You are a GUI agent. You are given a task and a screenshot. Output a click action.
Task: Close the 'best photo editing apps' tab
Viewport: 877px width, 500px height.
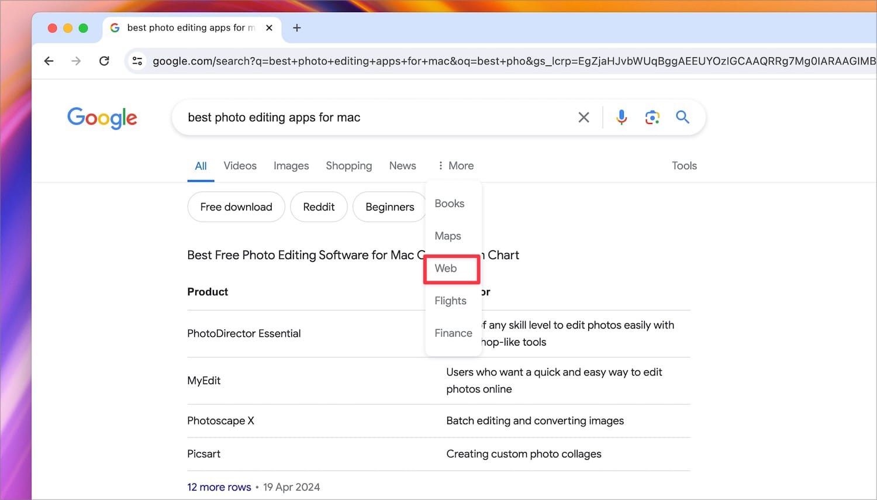coord(269,28)
